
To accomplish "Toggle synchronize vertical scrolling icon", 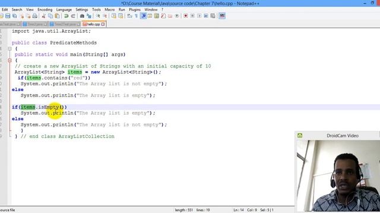I will (x=113, y=16).
